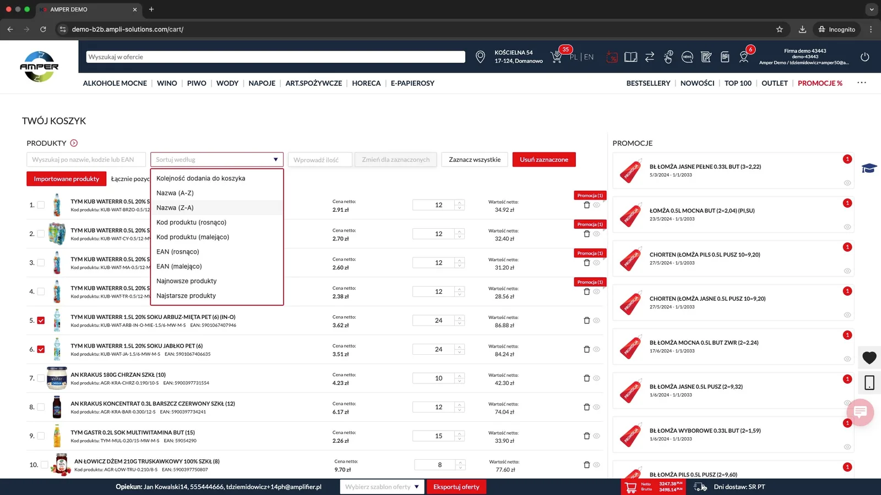Uncheck TYM KUB WATERRR 1.5L ARBUZ-MIĘTA checkbox
The height and width of the screenshot is (495, 881).
click(x=41, y=320)
